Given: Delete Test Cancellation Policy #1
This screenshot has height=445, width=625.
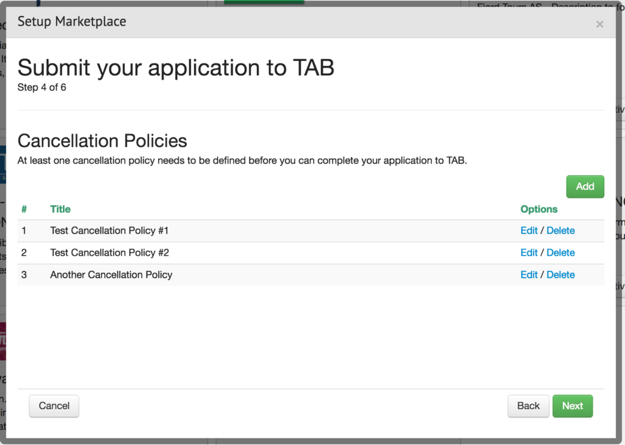Looking at the screenshot, I should 560,231.
